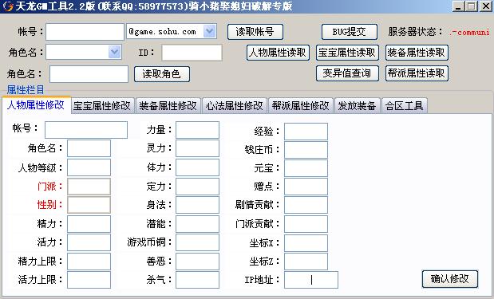Focus the 杀气 input field

(x=198, y=280)
